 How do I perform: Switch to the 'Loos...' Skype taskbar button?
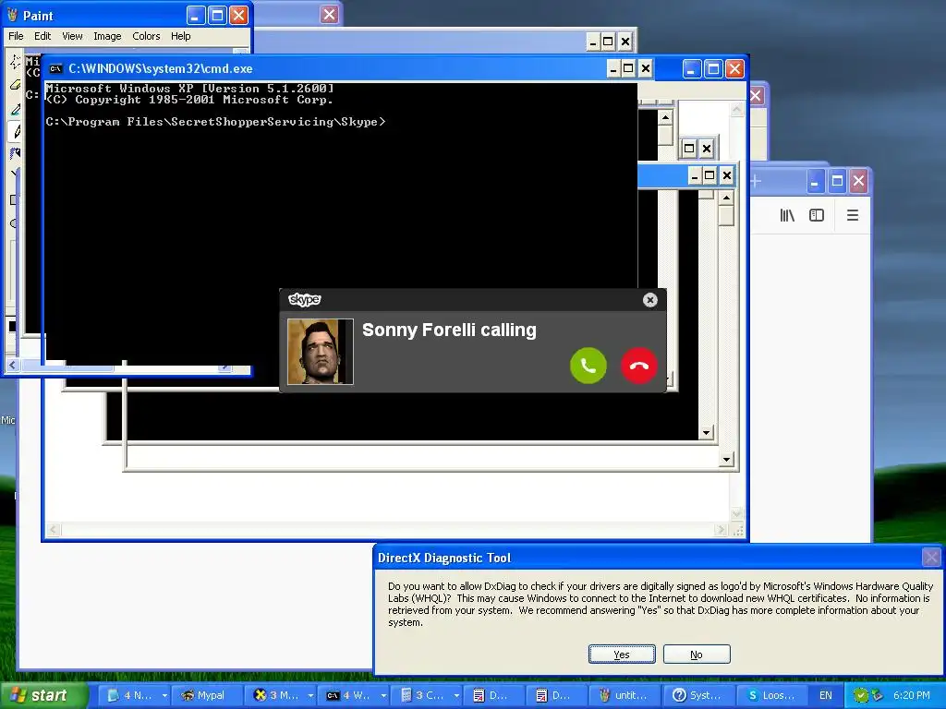[773, 695]
